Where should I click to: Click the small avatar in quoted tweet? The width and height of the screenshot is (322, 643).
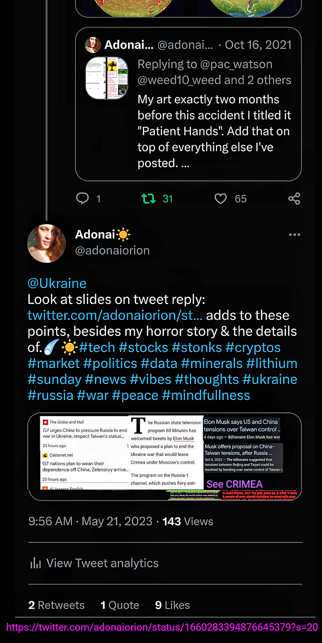click(x=93, y=45)
